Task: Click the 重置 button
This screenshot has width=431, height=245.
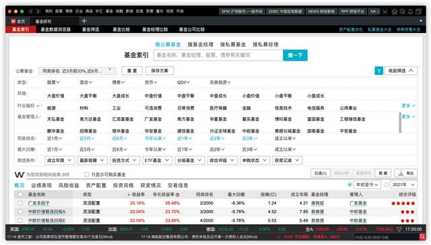Action: tap(132, 71)
